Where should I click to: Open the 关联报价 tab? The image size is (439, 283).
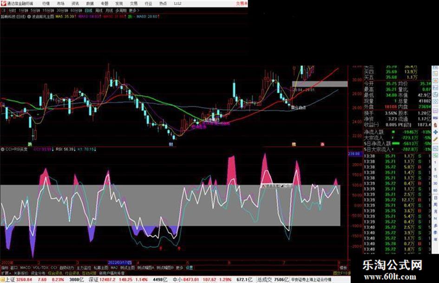click(x=21, y=273)
